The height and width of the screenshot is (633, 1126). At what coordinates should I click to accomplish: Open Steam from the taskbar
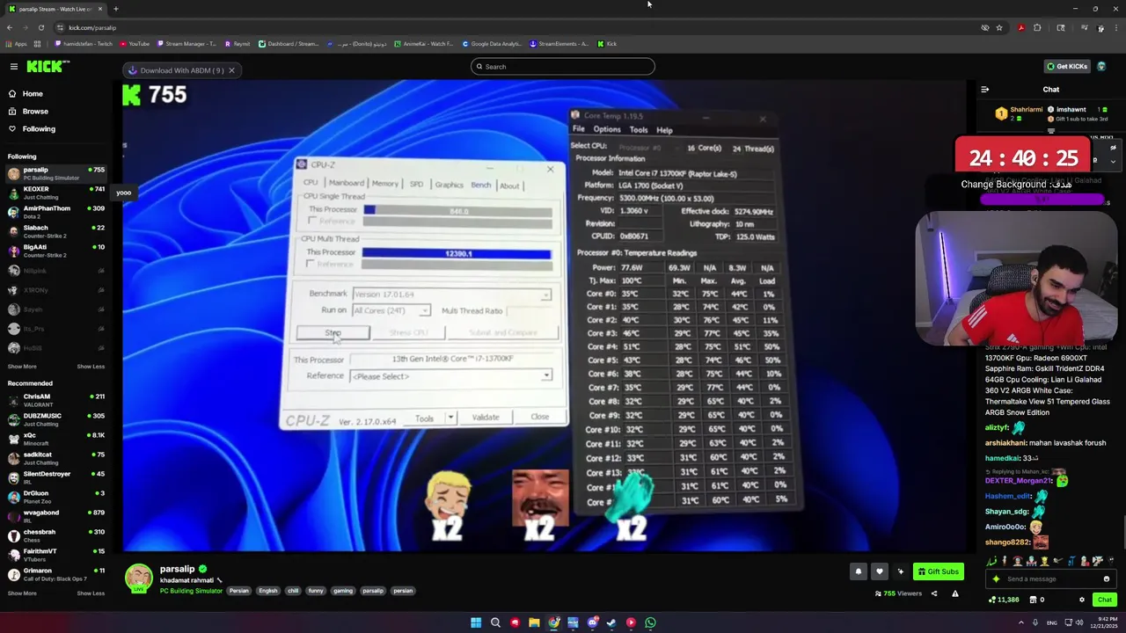coord(611,622)
